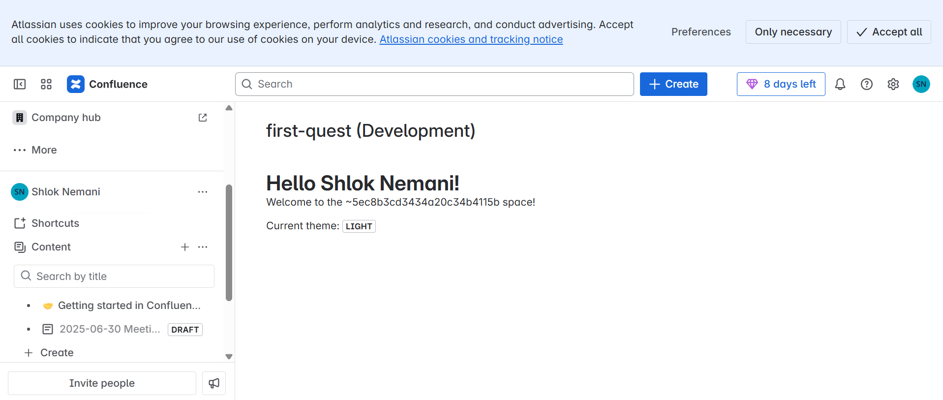Open the help question mark icon
Screen dimensions: 943x400
pos(867,84)
